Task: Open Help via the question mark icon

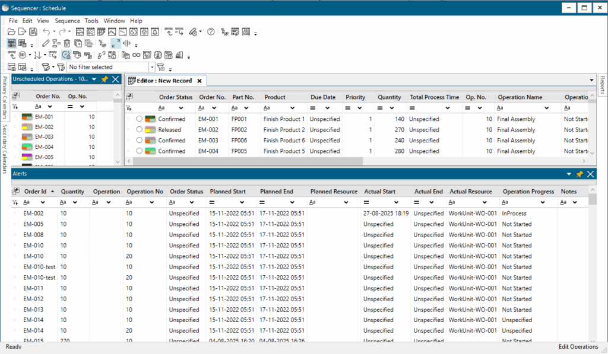Action: pyautogui.click(x=211, y=31)
